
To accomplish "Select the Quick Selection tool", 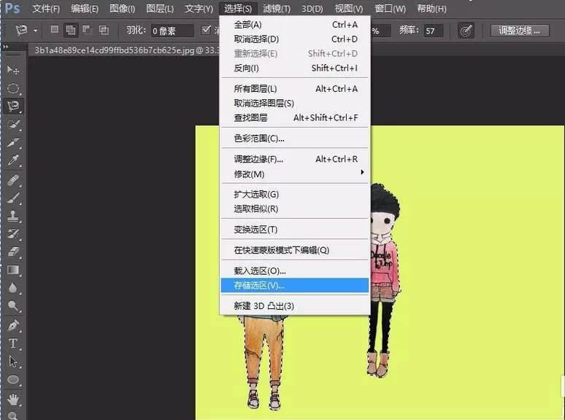I will (13, 125).
